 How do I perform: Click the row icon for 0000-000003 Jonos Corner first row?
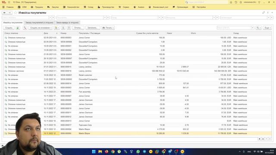tap(6, 37)
